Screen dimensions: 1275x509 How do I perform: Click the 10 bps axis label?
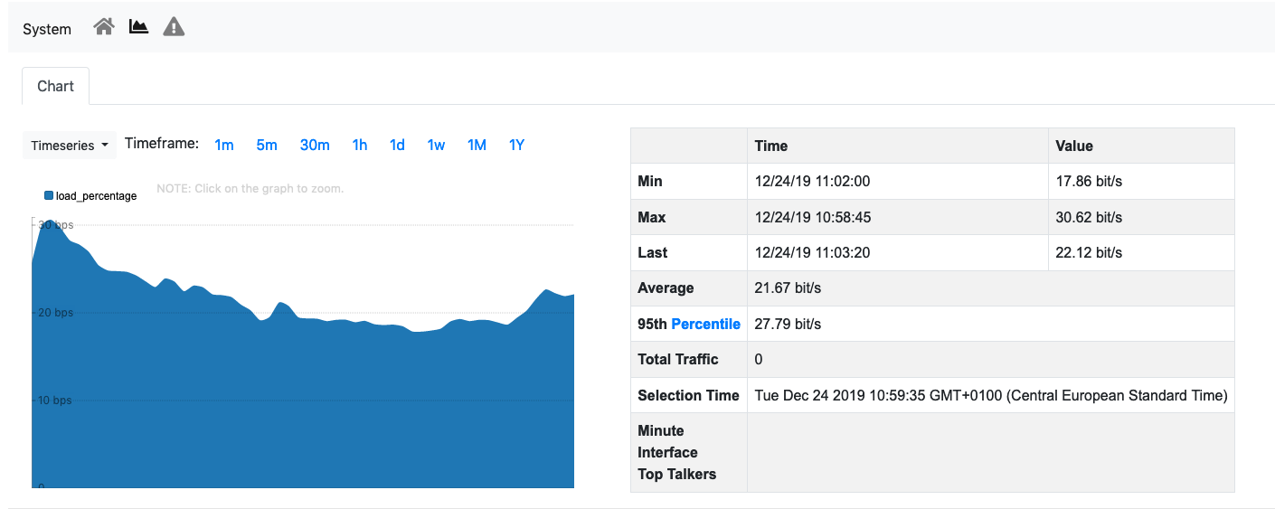56,400
